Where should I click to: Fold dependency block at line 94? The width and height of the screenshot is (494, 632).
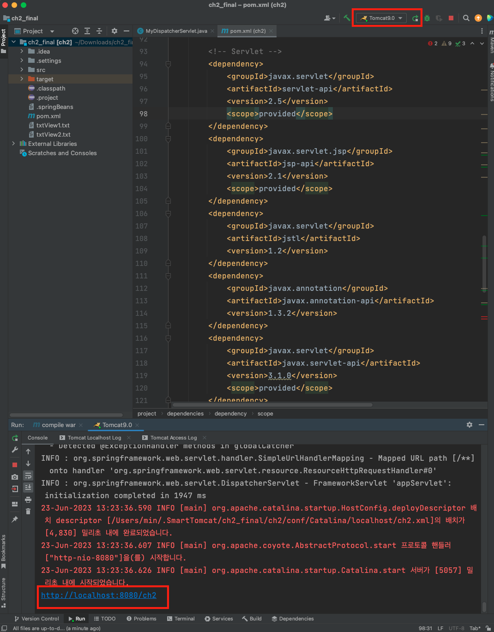point(168,64)
